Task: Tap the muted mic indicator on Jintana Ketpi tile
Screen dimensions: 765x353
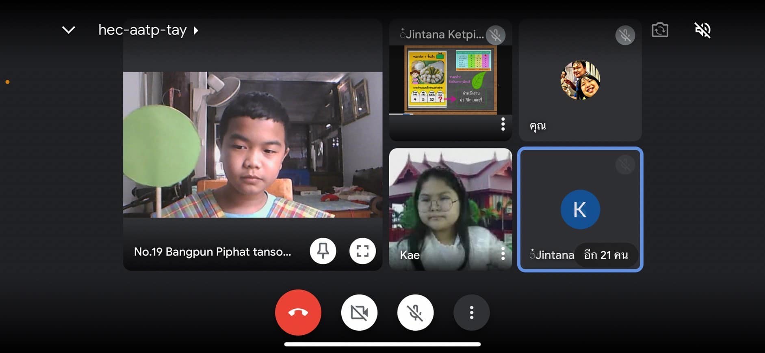Action: pyautogui.click(x=496, y=35)
